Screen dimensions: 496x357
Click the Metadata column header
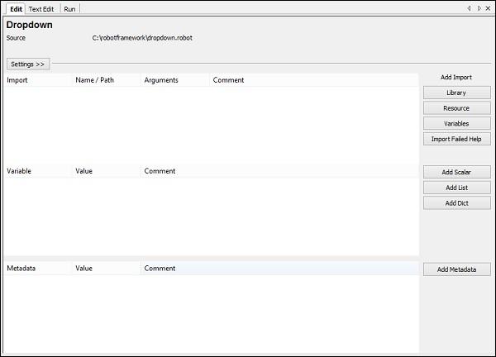[38, 269]
